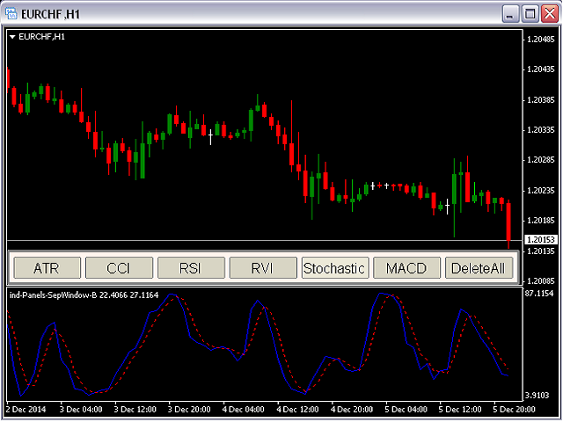
Task: Select the RSI button on the panel
Action: pos(190,267)
